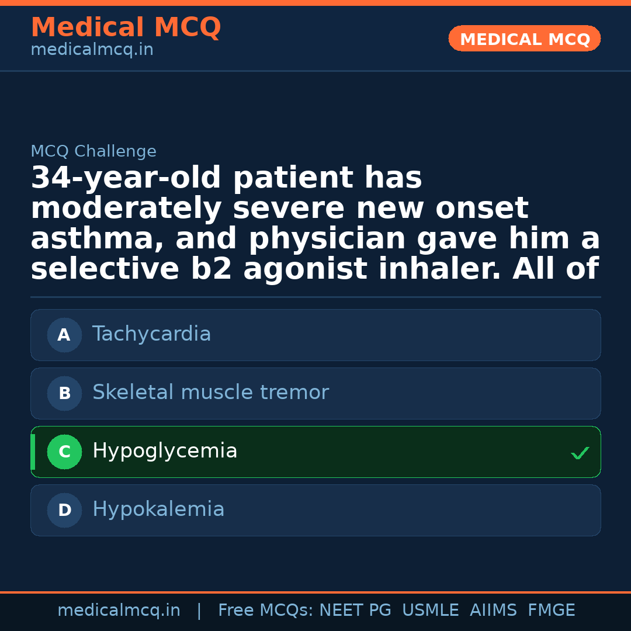The image size is (631, 631).
Task: Click the MCQ Challenge label
Action: tap(93, 152)
